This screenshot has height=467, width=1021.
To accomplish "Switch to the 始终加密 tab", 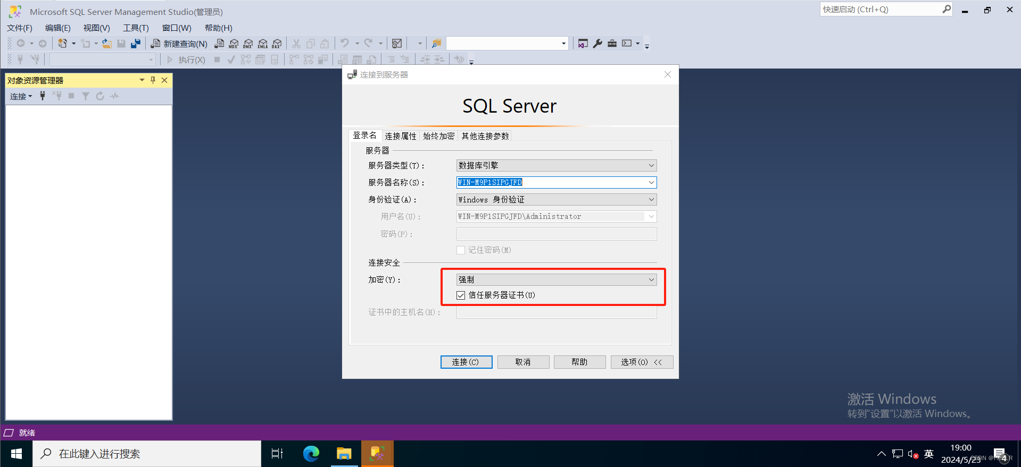I will tap(438, 136).
